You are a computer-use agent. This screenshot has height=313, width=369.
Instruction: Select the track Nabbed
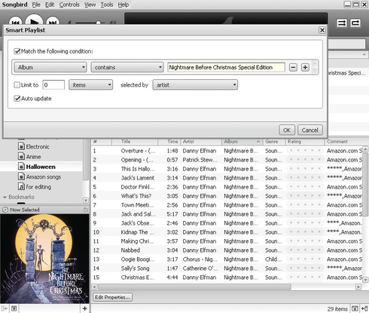pyautogui.click(x=130, y=250)
